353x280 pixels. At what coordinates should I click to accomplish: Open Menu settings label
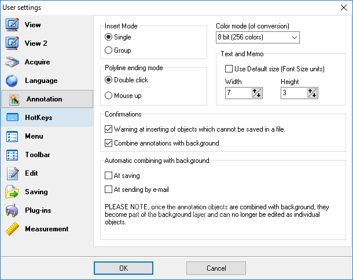34,136
